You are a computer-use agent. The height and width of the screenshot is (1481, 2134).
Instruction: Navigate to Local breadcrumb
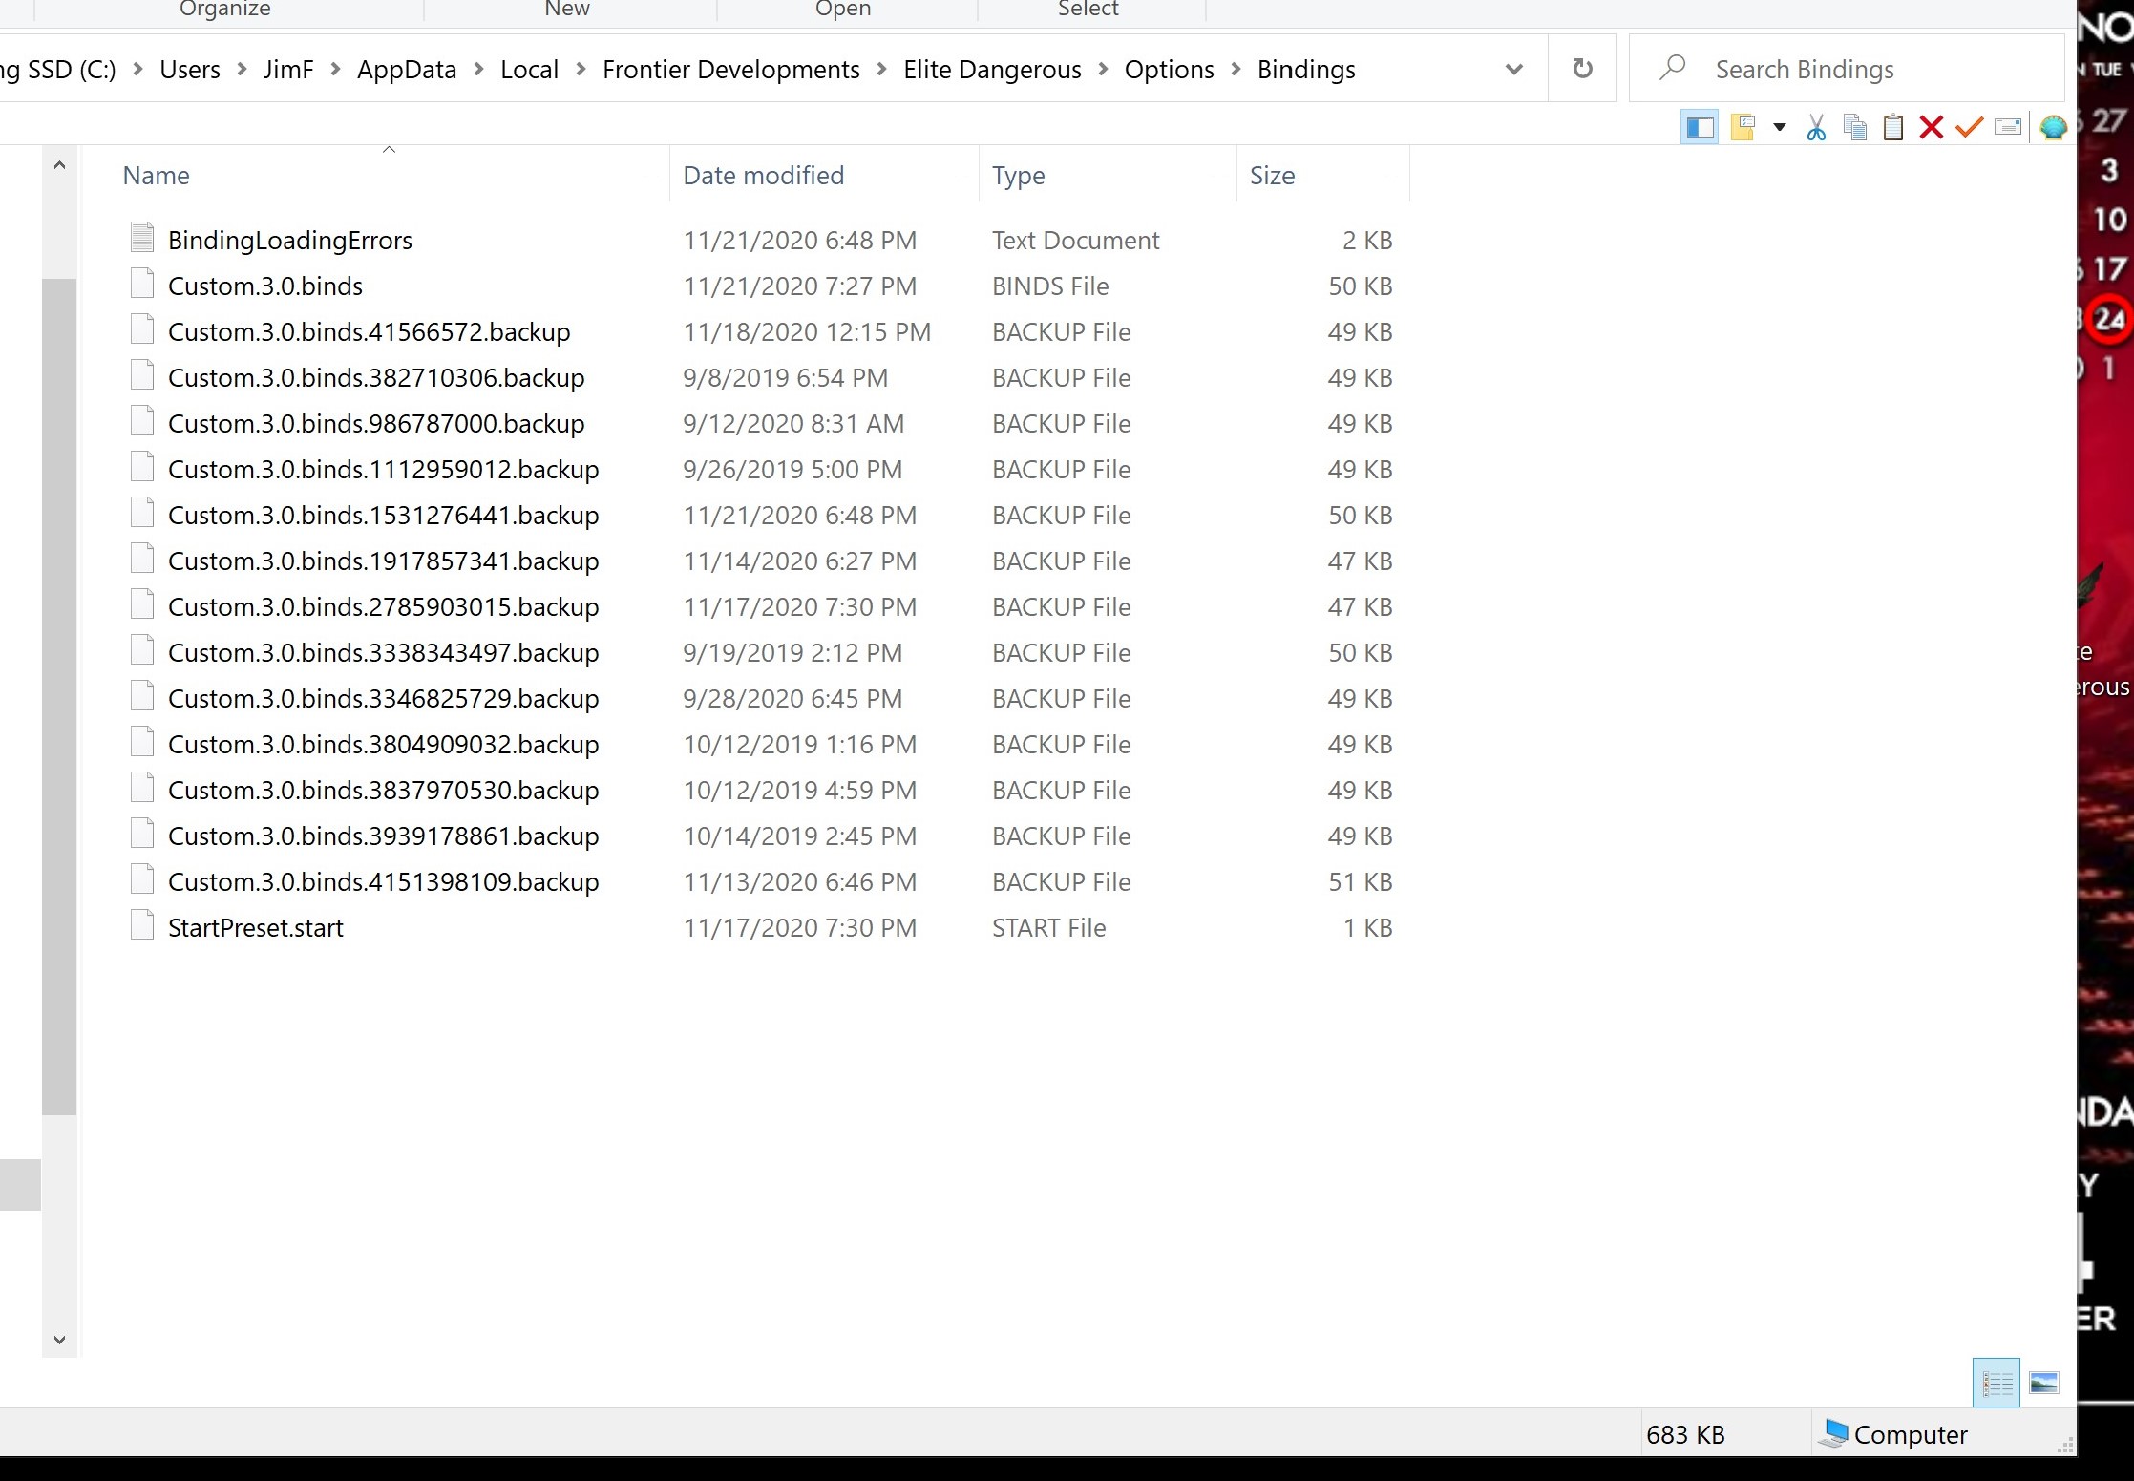click(x=529, y=69)
